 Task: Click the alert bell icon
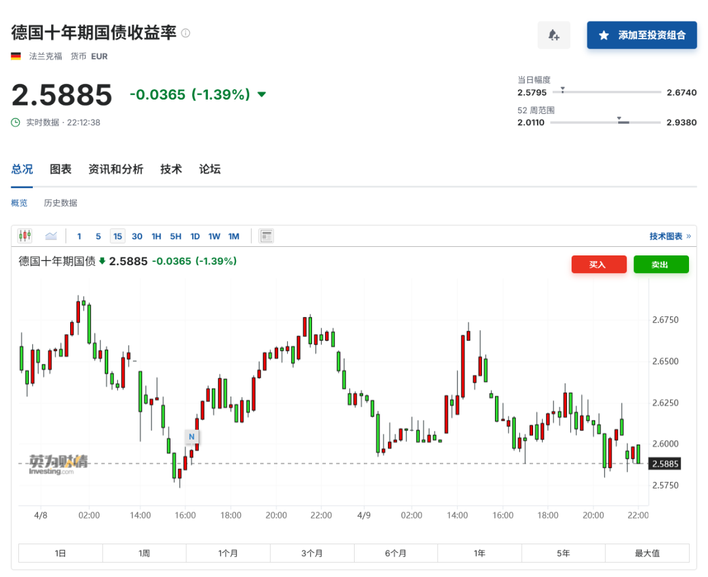point(554,35)
